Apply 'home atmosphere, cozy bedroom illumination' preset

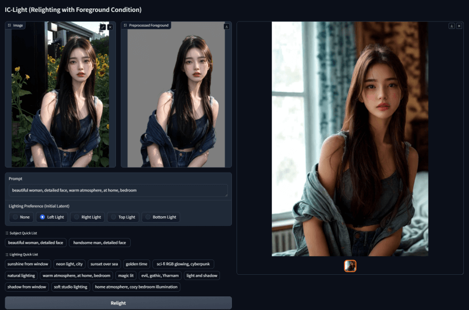click(136, 287)
